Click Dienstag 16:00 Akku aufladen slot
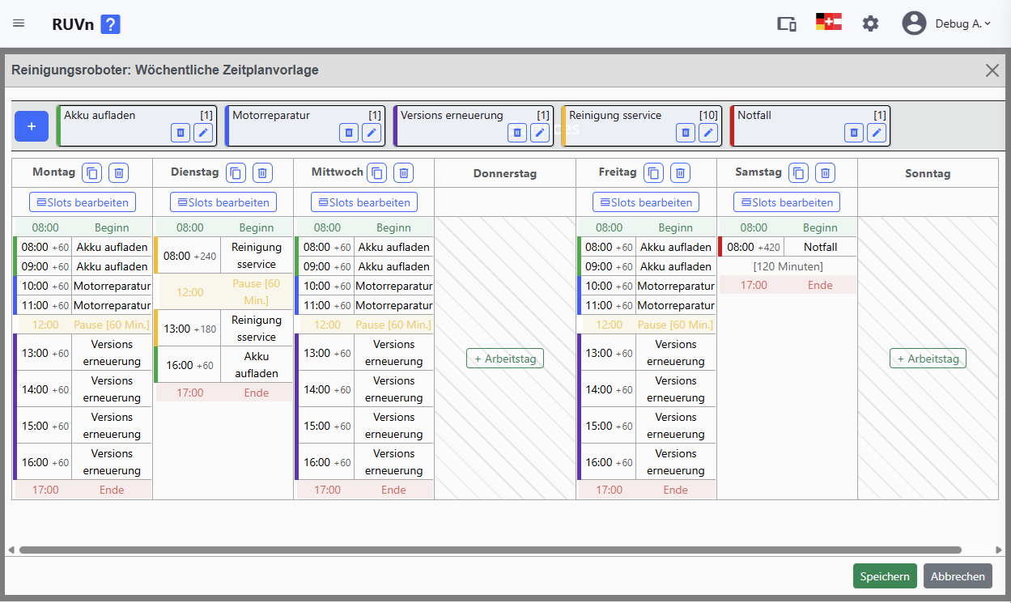The width and height of the screenshot is (1011, 603). pyautogui.click(x=223, y=365)
